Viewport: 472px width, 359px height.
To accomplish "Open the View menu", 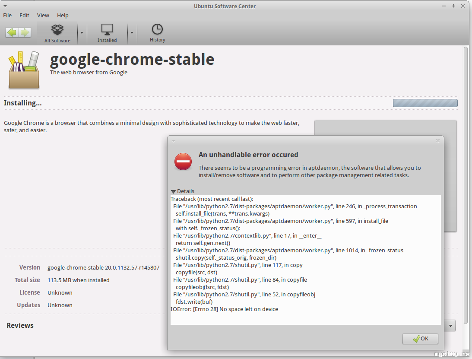I will [43, 15].
